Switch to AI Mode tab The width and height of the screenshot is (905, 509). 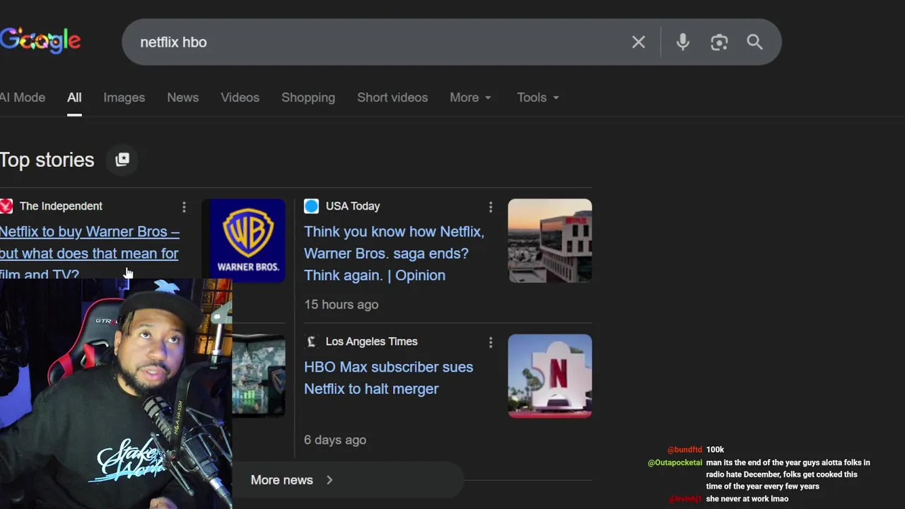tap(23, 98)
